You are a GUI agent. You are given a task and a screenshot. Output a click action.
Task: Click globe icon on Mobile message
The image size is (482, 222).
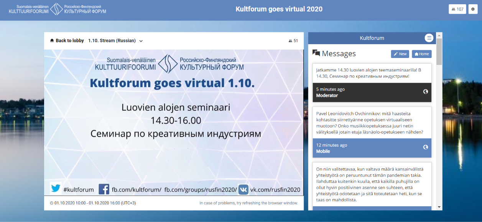coord(425,147)
